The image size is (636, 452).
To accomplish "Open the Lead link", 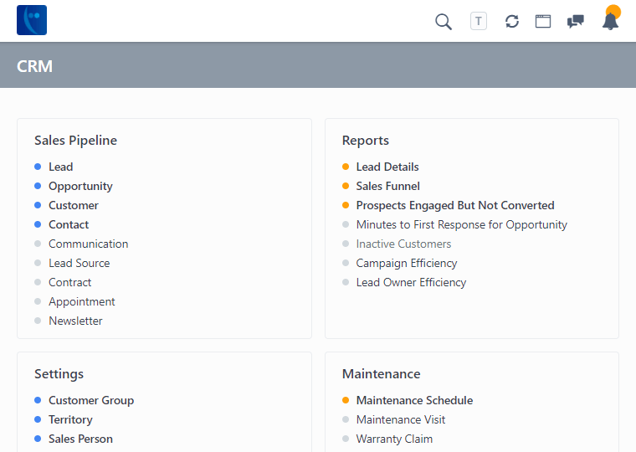I will point(61,167).
